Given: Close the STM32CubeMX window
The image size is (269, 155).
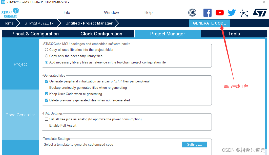Looking at the screenshot, I should (x=264, y=2).
